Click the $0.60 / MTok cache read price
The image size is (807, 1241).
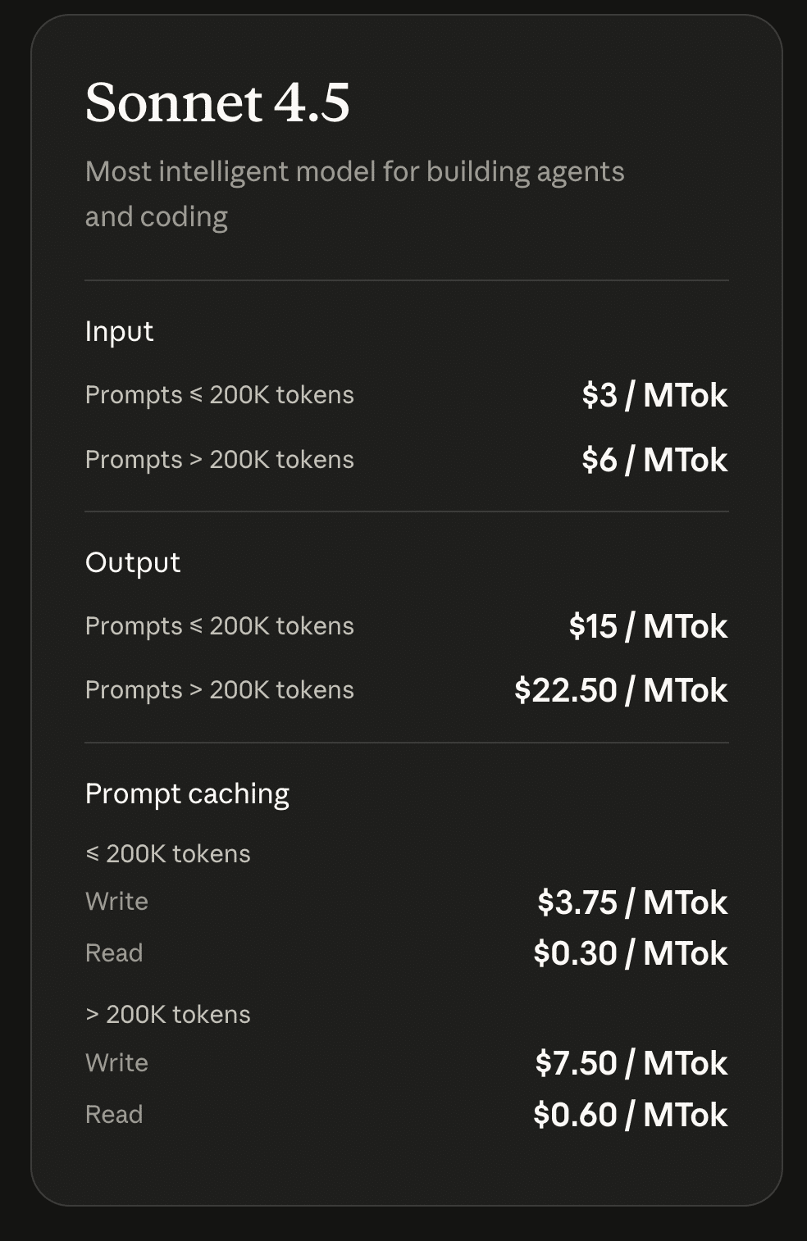coord(630,1115)
